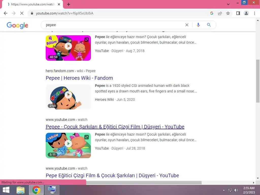Open the taskbar clock and date
260x195 pixels.
point(249,190)
